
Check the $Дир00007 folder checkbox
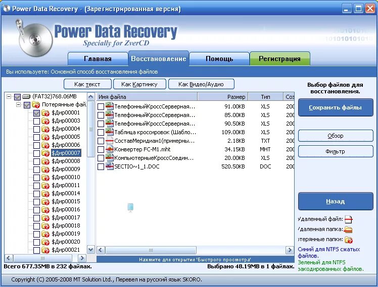click(x=36, y=153)
